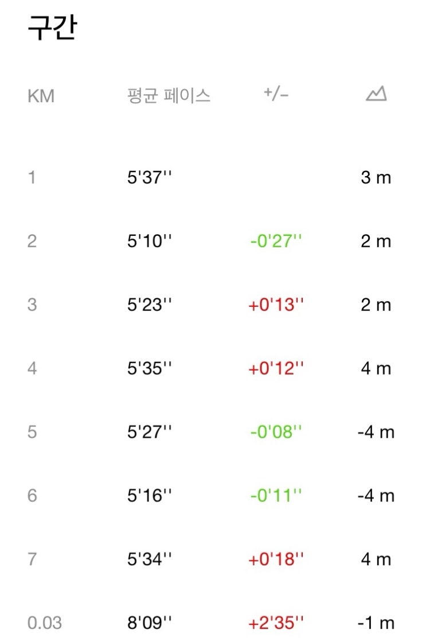The height and width of the screenshot is (642, 426).
Task: Tap the green -0'27'' pace difference
Action: coord(276,242)
